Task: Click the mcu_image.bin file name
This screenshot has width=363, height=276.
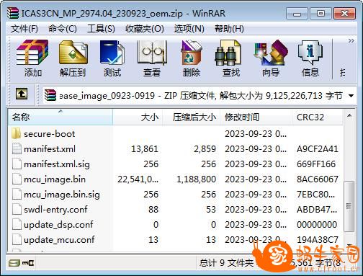Action: point(55,179)
